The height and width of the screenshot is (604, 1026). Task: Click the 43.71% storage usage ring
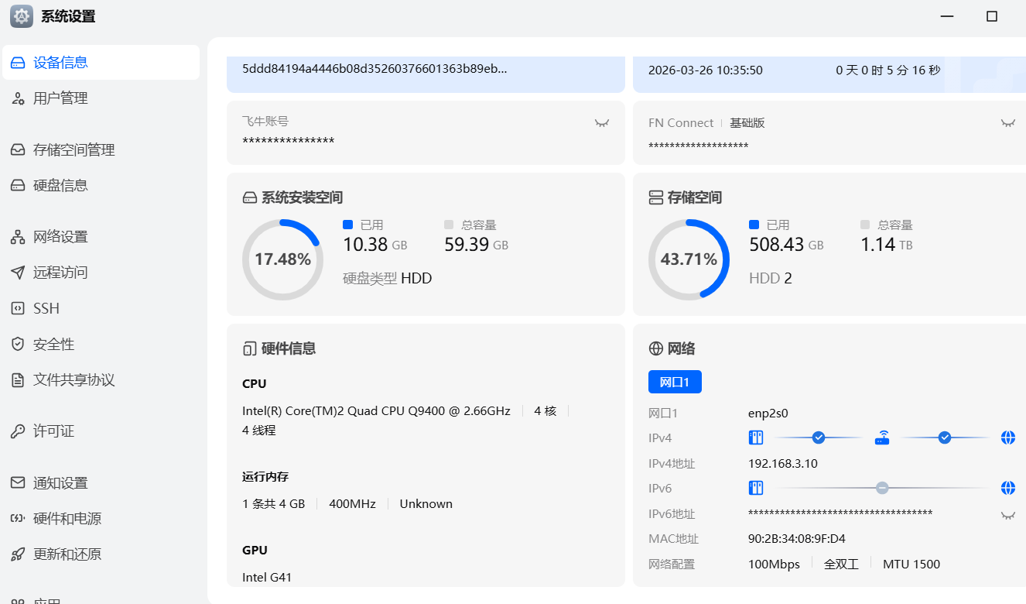[x=689, y=259]
